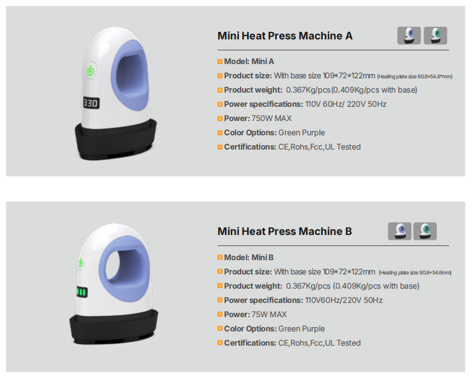Click the Mini Heat Press Machine B title
Screen dimensions: 475x384
[284, 231]
